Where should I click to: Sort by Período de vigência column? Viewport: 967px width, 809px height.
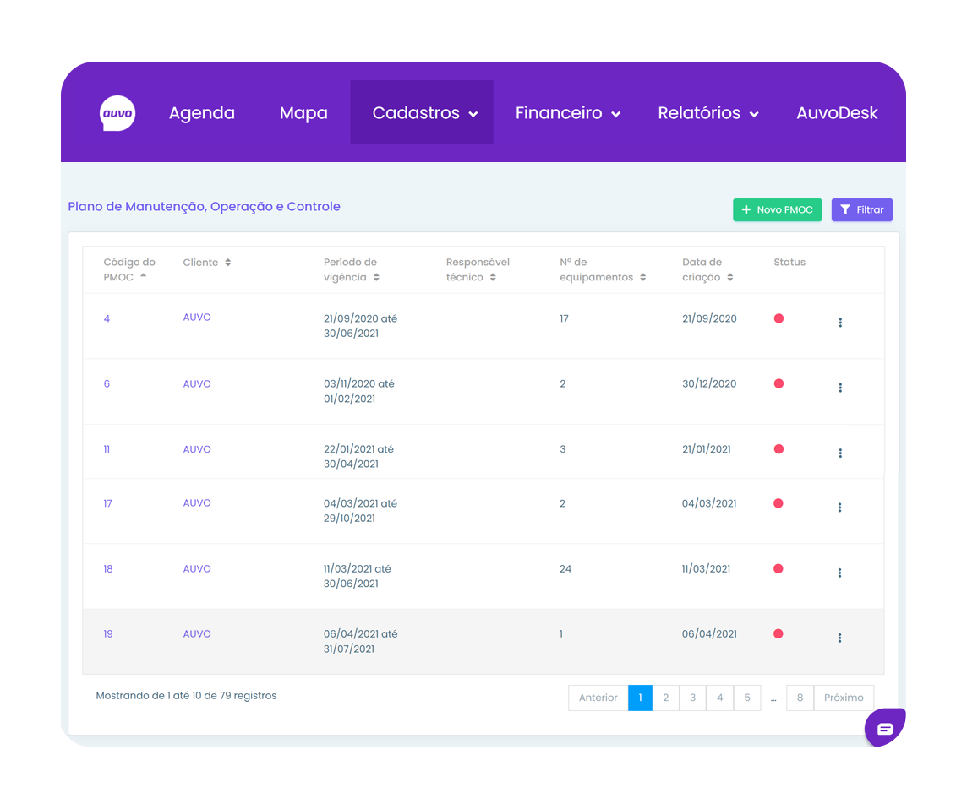[351, 269]
